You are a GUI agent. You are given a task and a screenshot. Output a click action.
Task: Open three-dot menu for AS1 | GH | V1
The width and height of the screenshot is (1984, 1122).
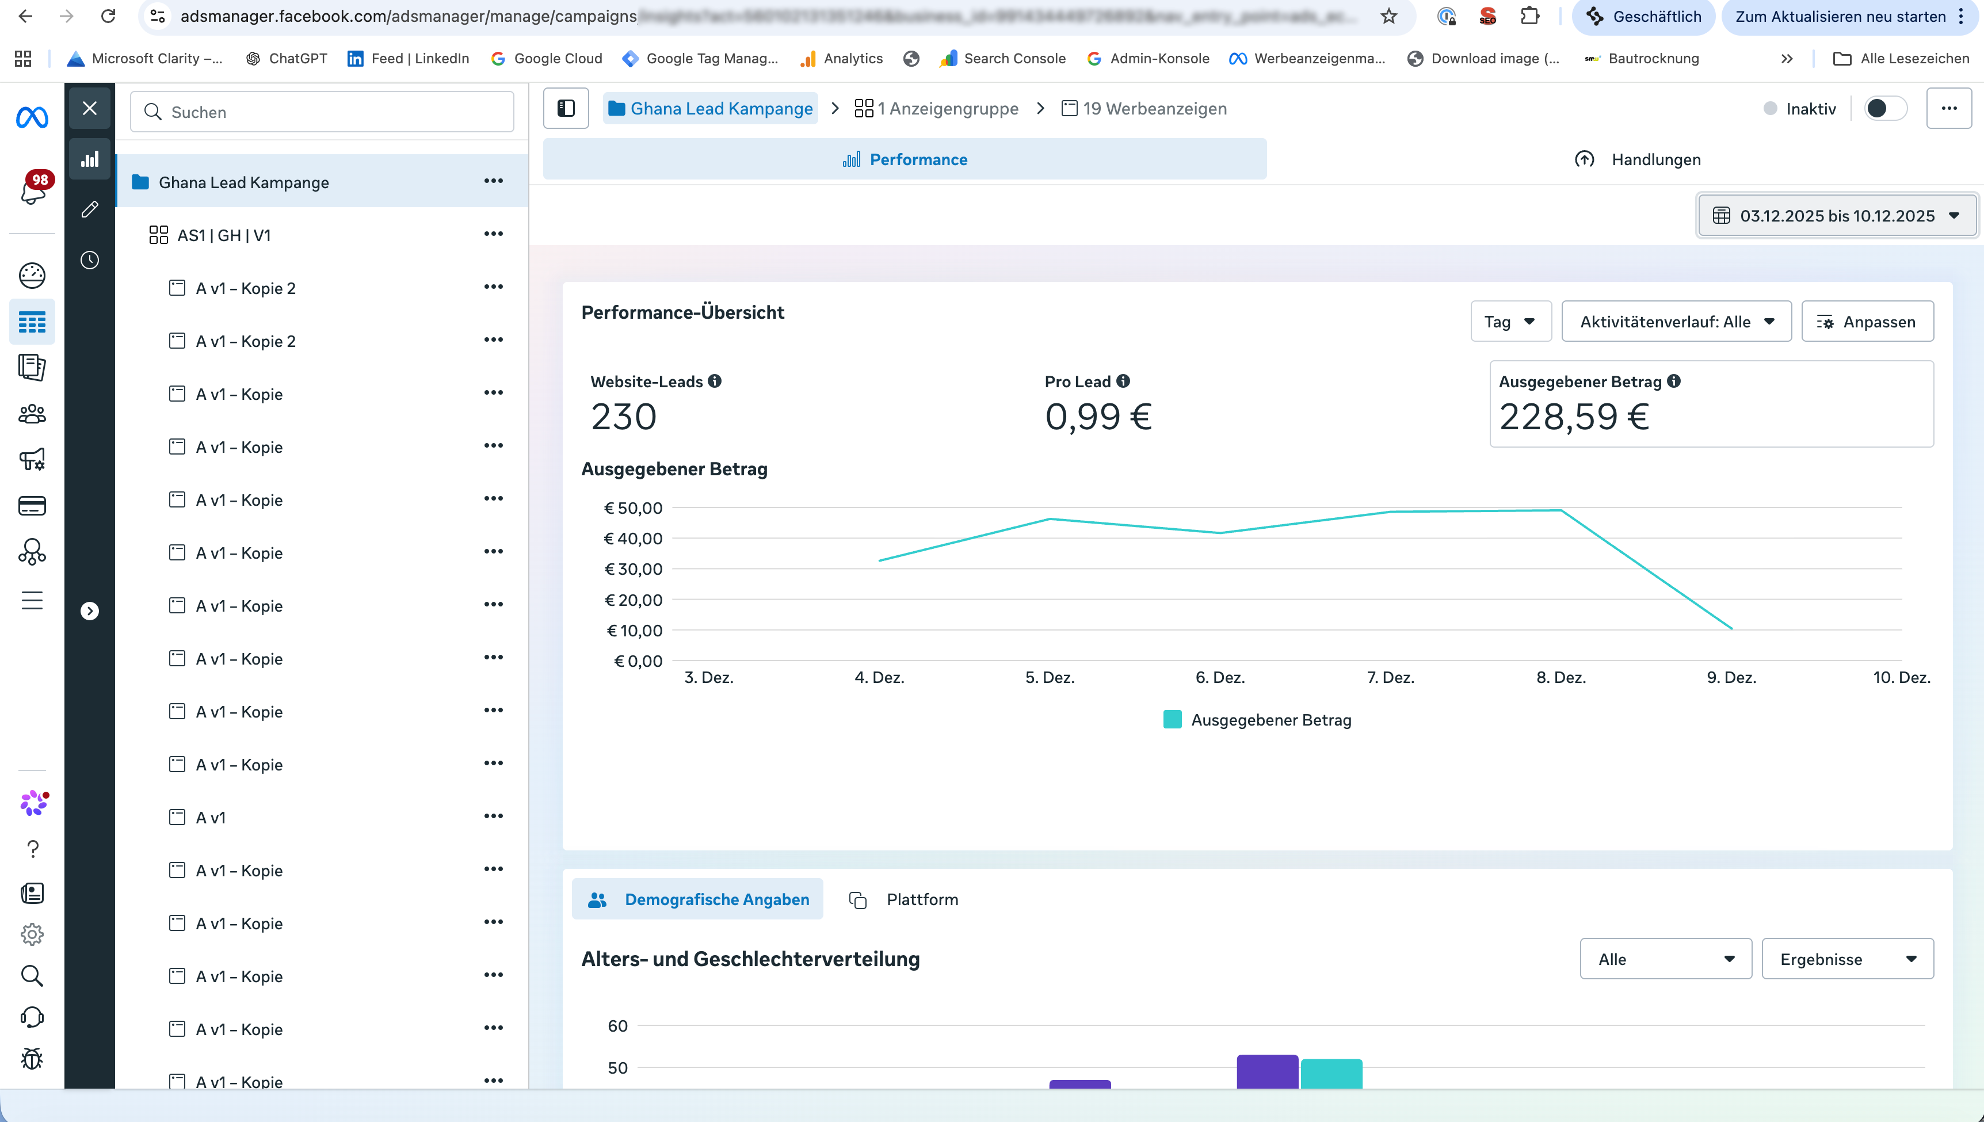tap(493, 234)
